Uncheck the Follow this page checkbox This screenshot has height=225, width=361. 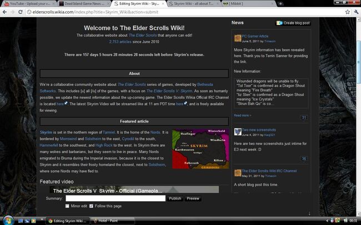click(91, 206)
